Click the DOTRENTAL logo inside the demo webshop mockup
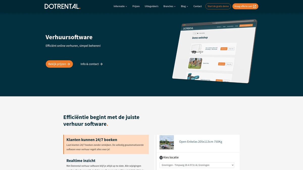This screenshot has height=170, width=303. tap(188, 28)
